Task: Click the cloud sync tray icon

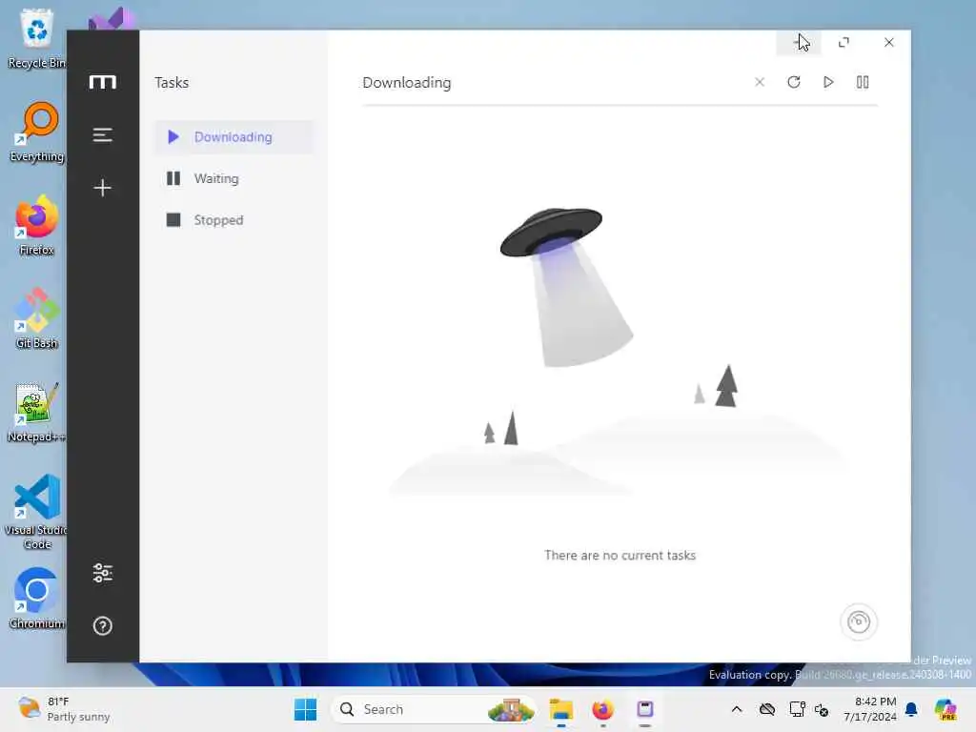Action: [767, 709]
